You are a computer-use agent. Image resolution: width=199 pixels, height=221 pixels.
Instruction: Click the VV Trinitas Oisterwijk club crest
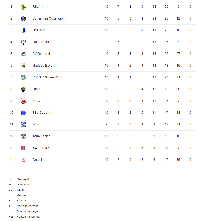pyautogui.click(x=23, y=19)
